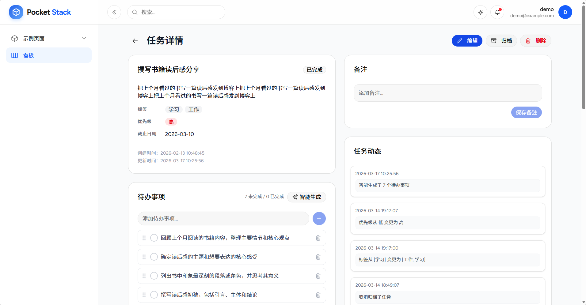Click the archive icon on the 归档 button
Image resolution: width=586 pixels, height=305 pixels.
coord(493,40)
